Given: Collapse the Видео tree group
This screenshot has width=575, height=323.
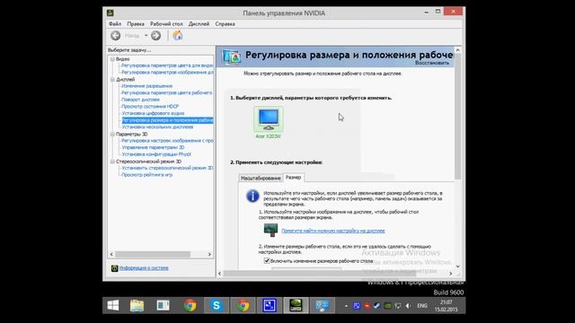Looking at the screenshot, I should (112, 59).
